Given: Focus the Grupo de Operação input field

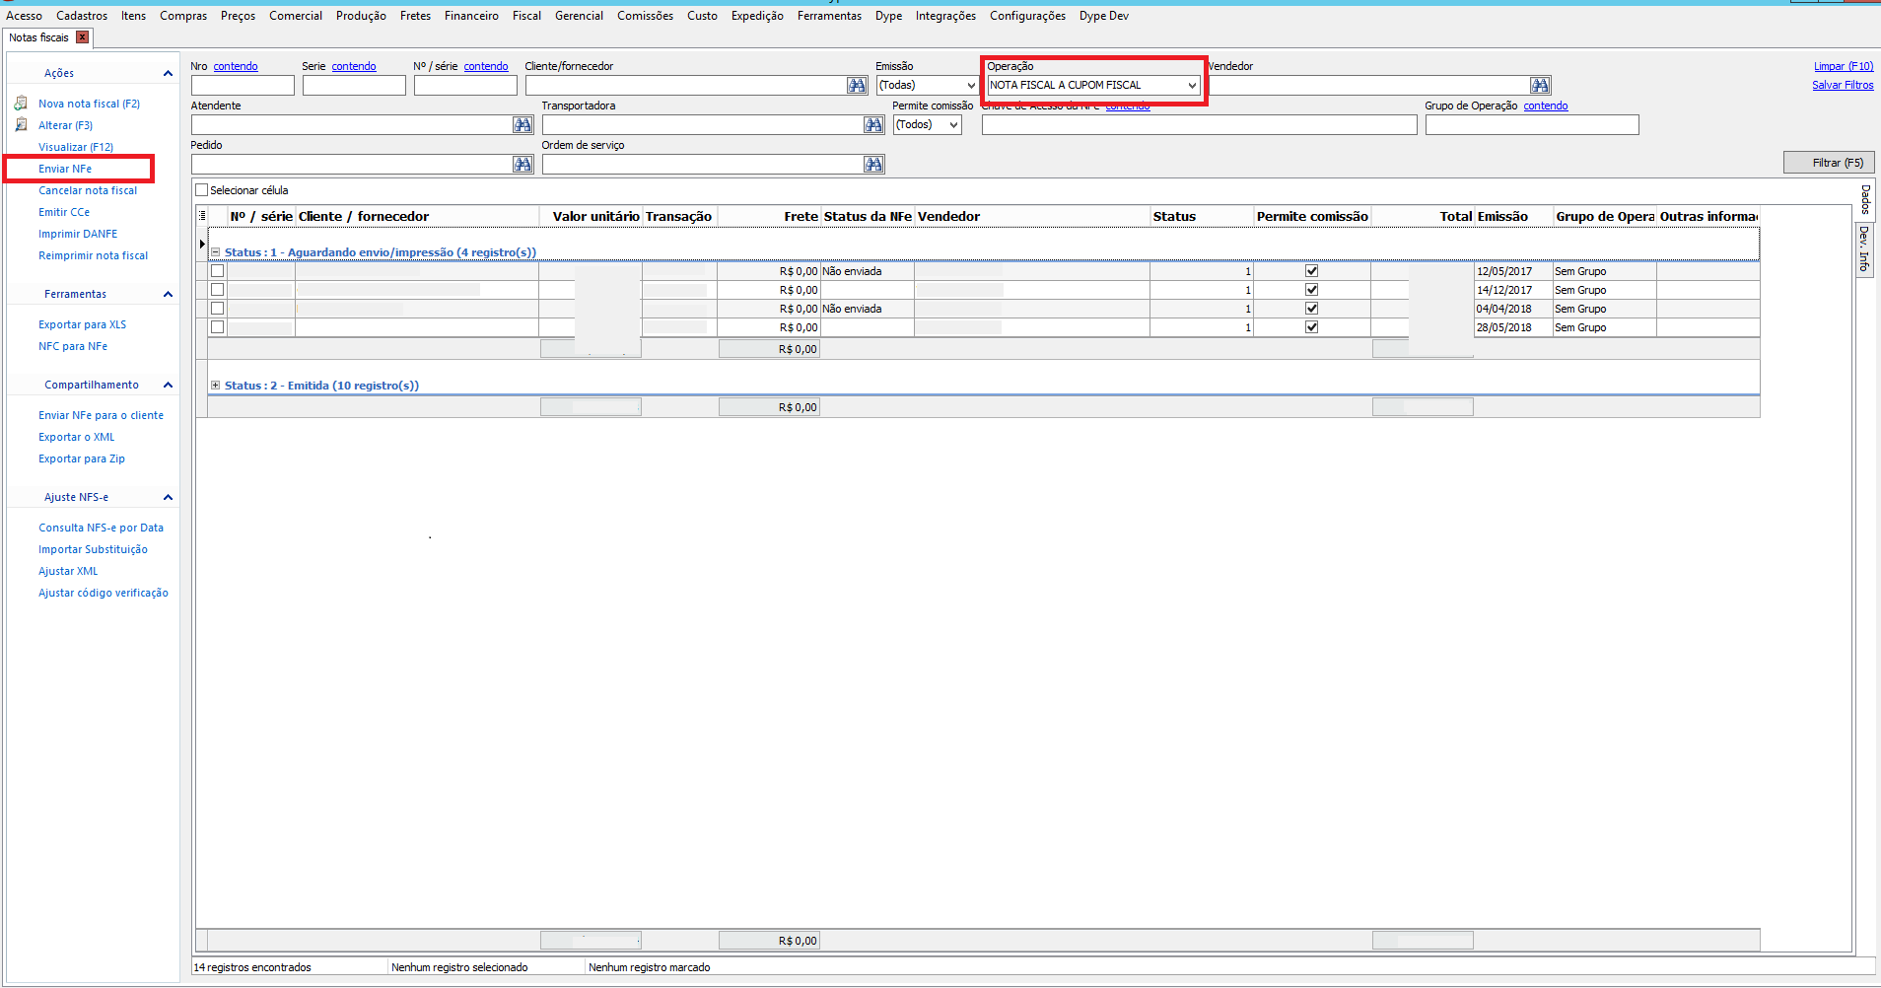Looking at the screenshot, I should pyautogui.click(x=1532, y=125).
